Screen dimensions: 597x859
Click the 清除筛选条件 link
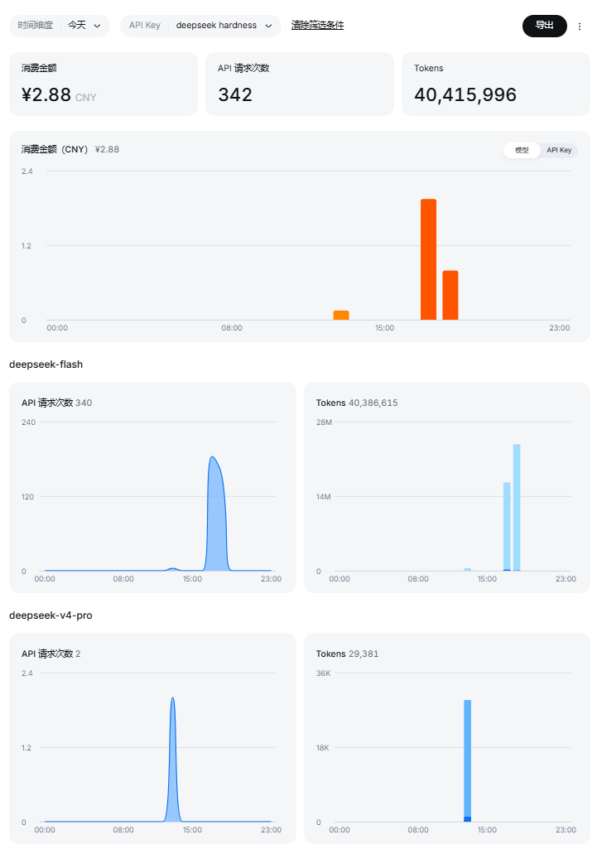pyautogui.click(x=317, y=25)
